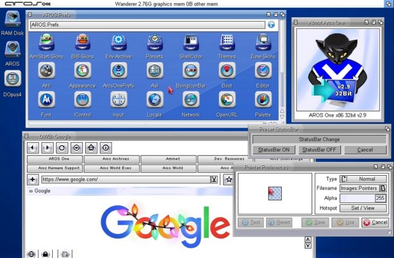Cancel the Pointer Preferences window
The image size is (394, 258).
pyautogui.click(x=375, y=222)
